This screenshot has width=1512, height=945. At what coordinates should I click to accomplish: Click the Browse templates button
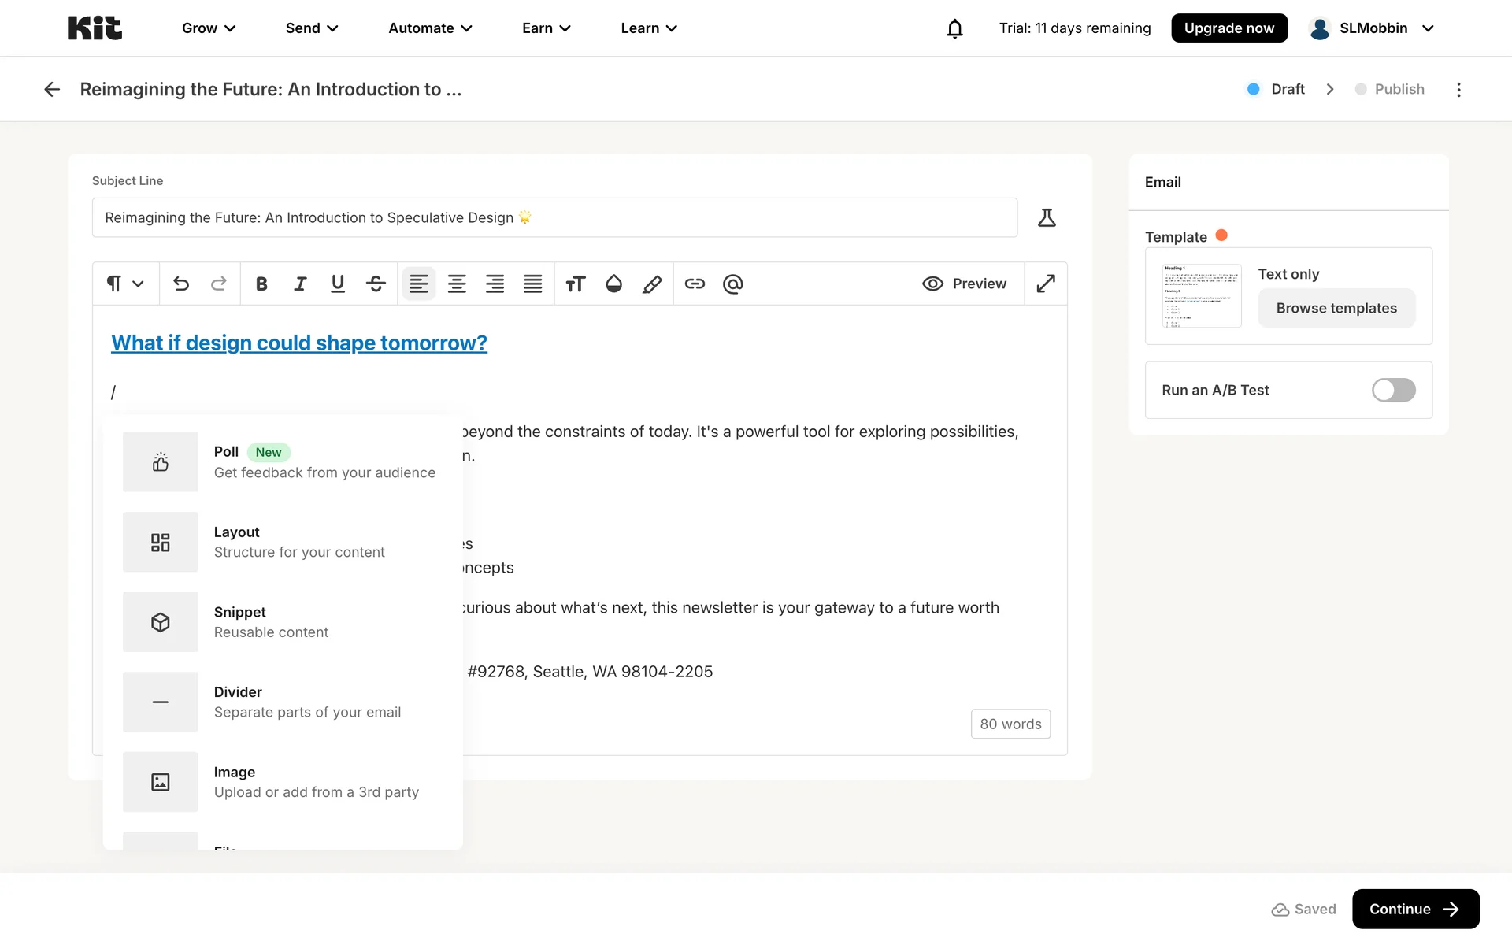click(1336, 308)
